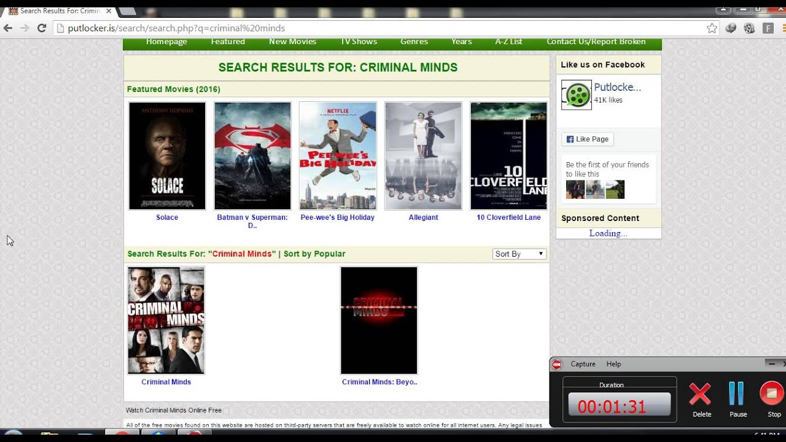Click Pee-wee's Big Holiday poster
The width and height of the screenshot is (786, 442).
(338, 156)
